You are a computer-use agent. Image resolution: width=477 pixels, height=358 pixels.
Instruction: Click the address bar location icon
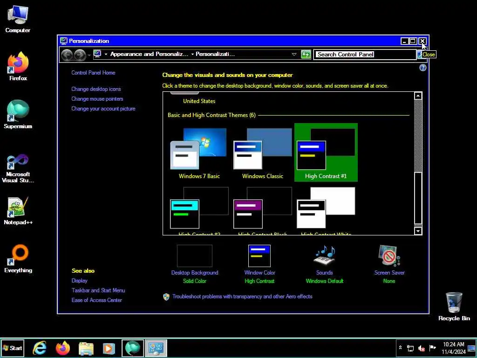point(97,54)
